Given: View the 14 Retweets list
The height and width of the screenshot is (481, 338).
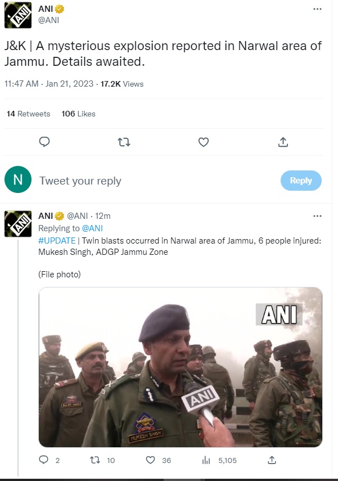Looking at the screenshot, I should click(29, 114).
